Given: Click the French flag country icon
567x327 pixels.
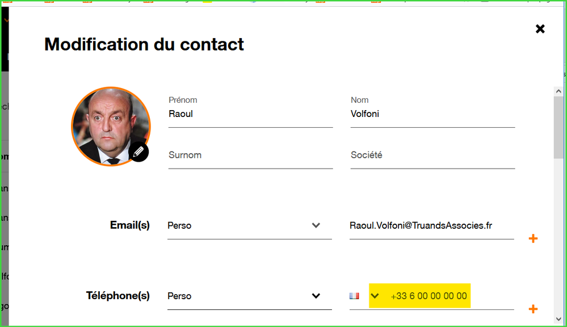Looking at the screenshot, I should [355, 296].
